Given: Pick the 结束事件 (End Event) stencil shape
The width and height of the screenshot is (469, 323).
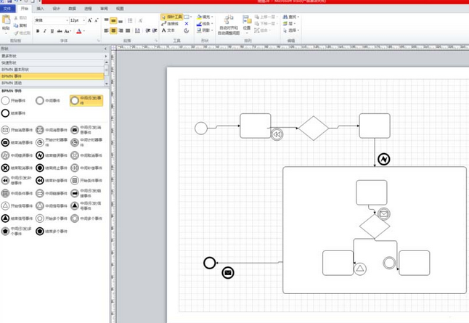Looking at the screenshot, I should pos(6,113).
